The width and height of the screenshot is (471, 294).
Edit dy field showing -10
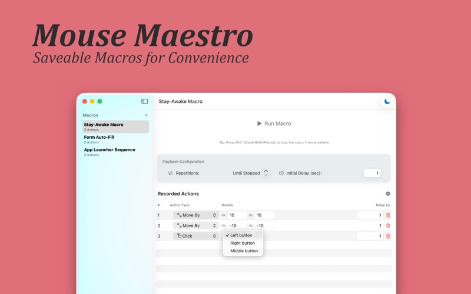(x=264, y=226)
